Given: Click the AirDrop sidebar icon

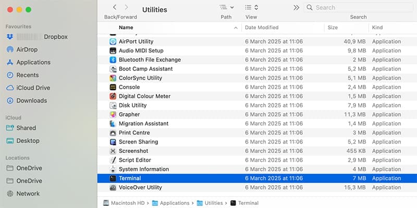Looking at the screenshot, I should [10, 49].
